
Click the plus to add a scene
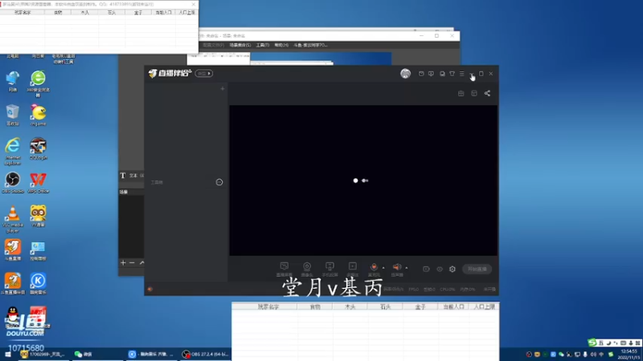[223, 88]
